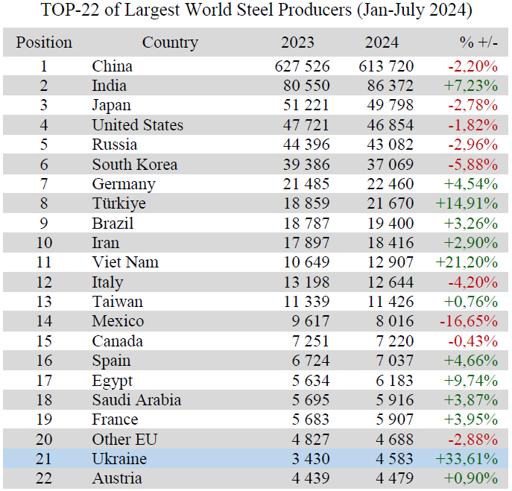This screenshot has width=512, height=491.
Task: Click the Türkiye country cell
Action: point(118,203)
